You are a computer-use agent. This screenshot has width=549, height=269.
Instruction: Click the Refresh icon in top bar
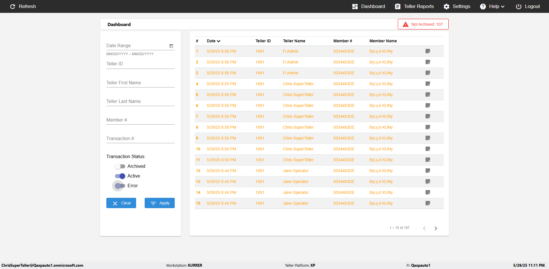13,6
